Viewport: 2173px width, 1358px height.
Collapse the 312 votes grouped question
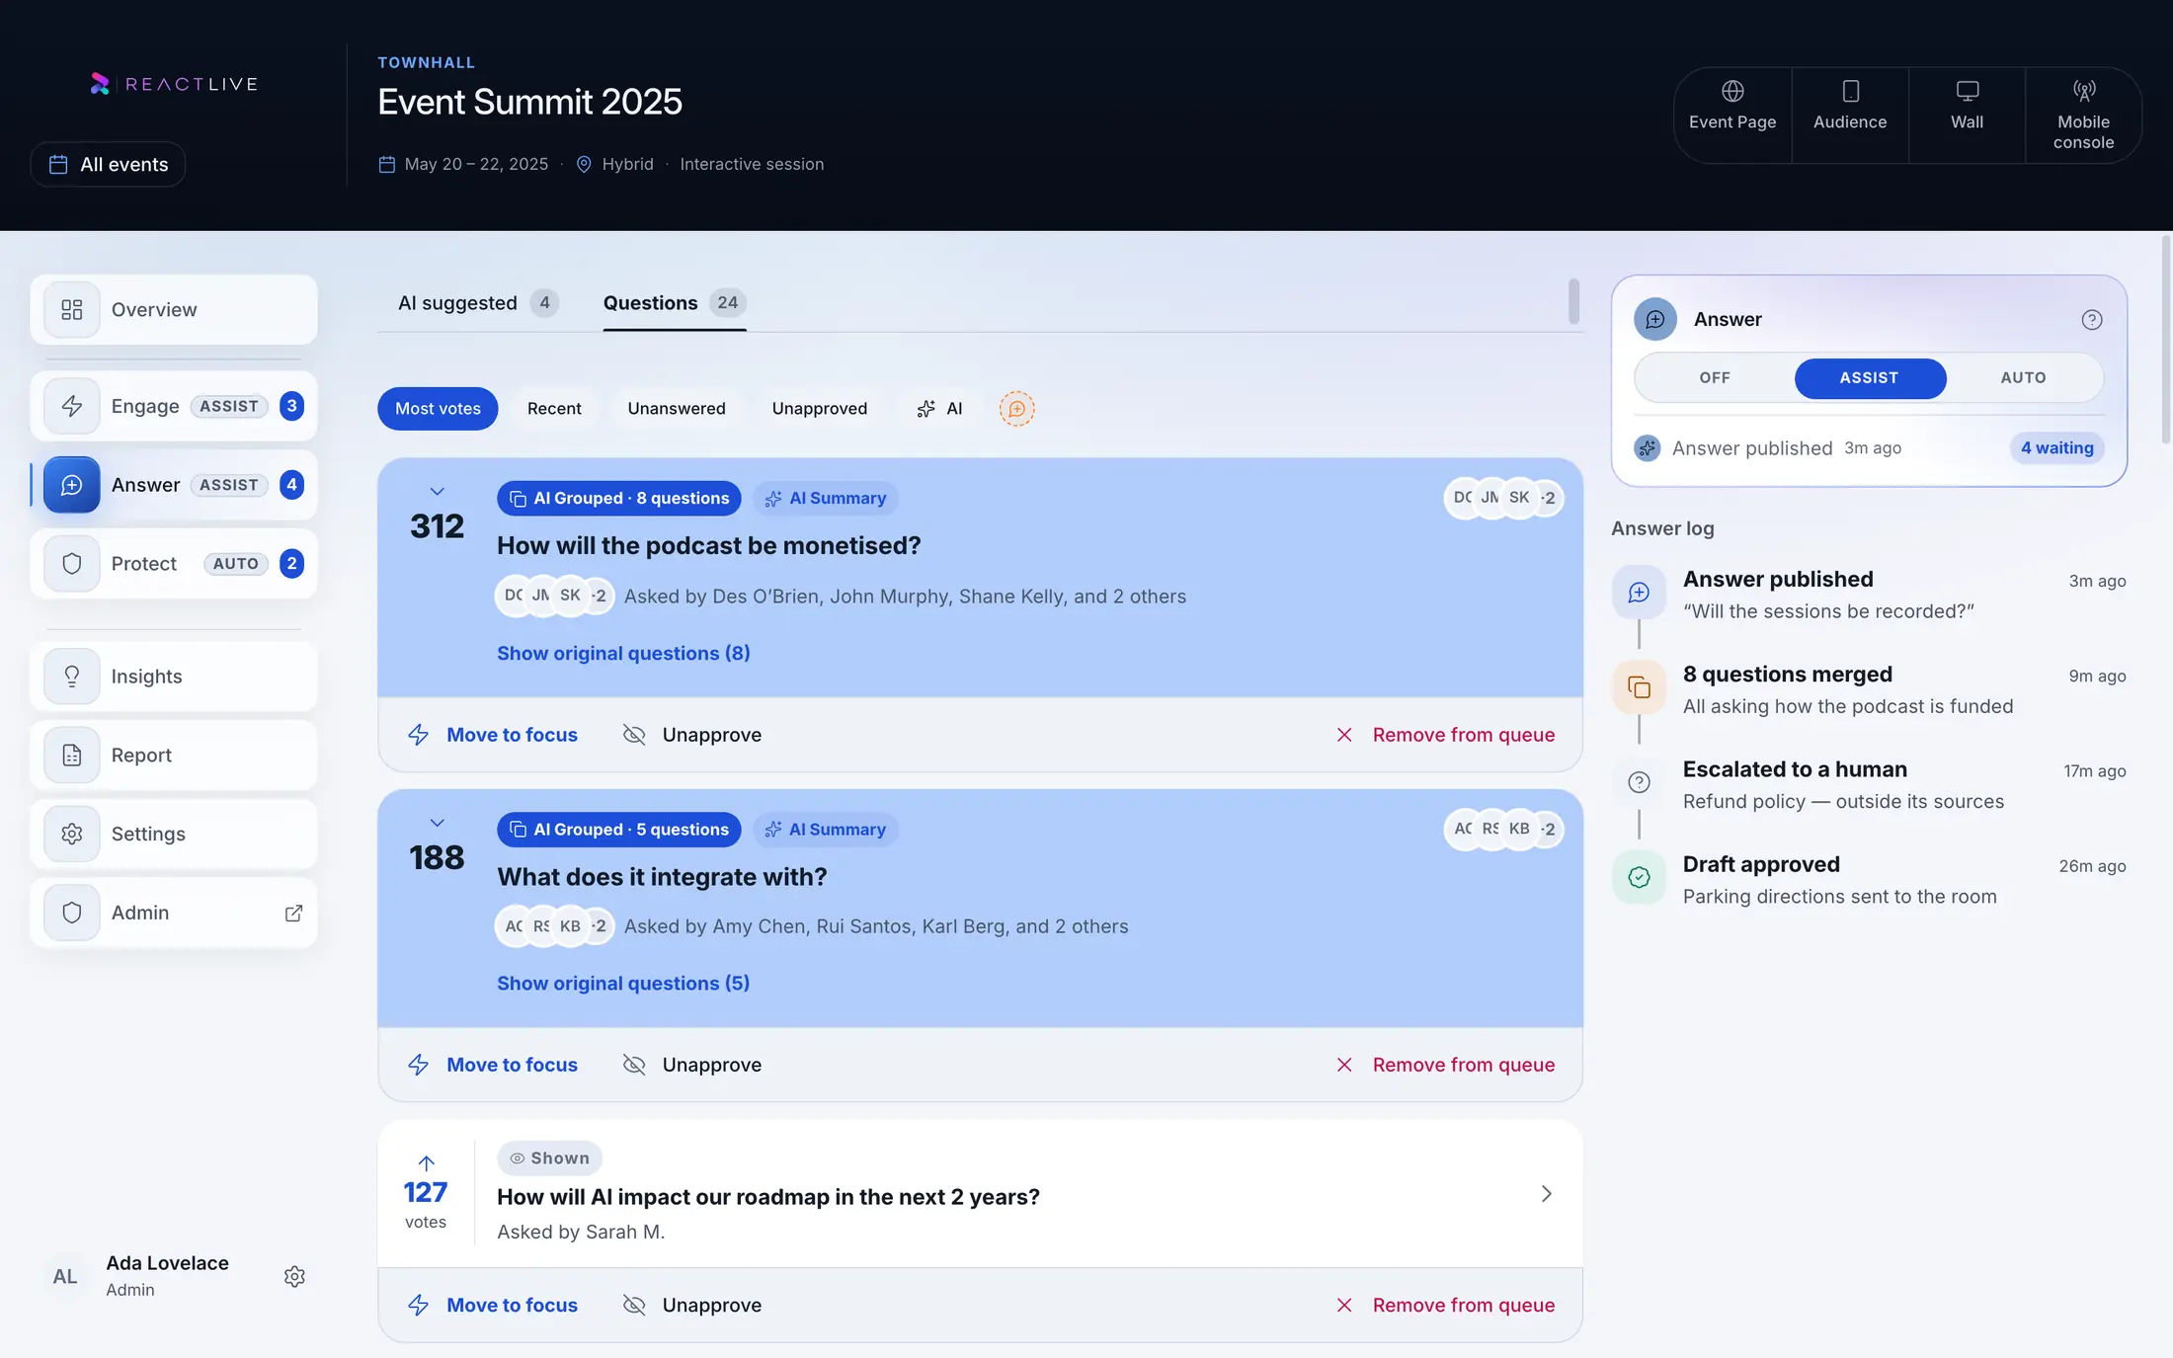click(x=437, y=491)
